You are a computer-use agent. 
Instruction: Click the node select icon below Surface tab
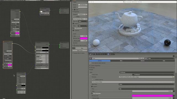click(x=90, y=63)
